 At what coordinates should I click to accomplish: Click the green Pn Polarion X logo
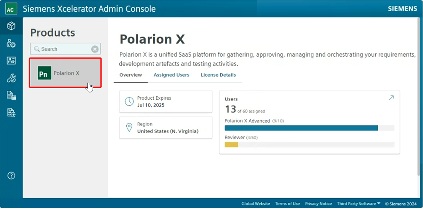[x=44, y=73]
